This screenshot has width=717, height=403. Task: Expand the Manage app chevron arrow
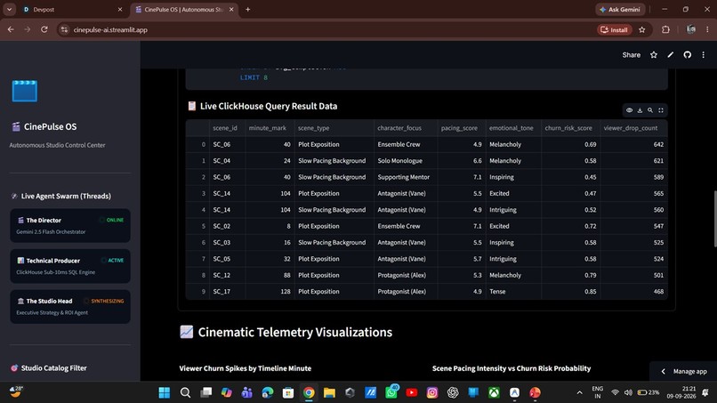(663, 372)
